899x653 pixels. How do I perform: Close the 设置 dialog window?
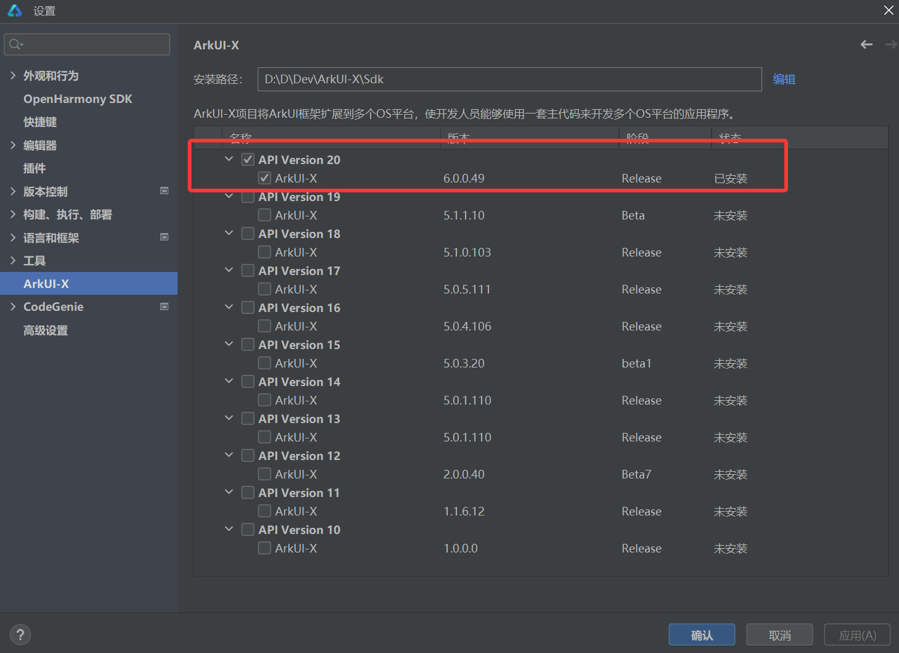click(x=889, y=10)
